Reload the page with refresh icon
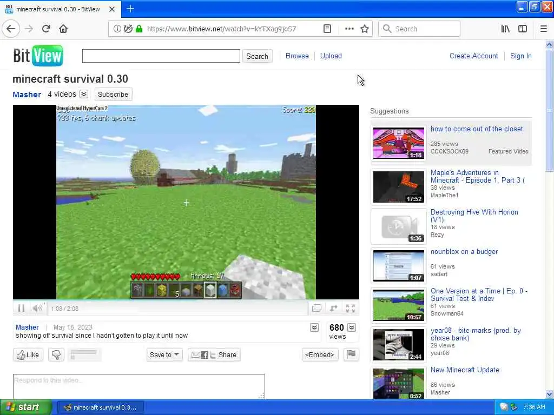554x415 pixels. [x=47, y=29]
